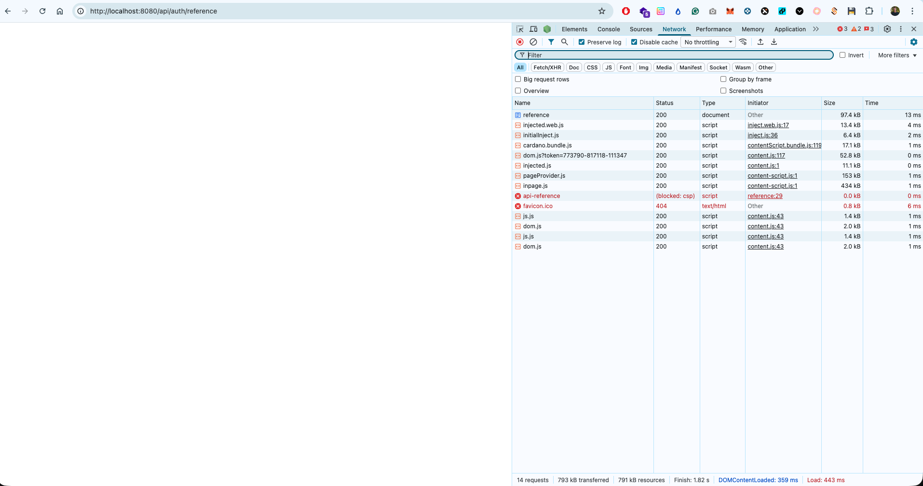Open the network search magnifier
Viewport: 923px width, 486px height.
click(x=565, y=42)
